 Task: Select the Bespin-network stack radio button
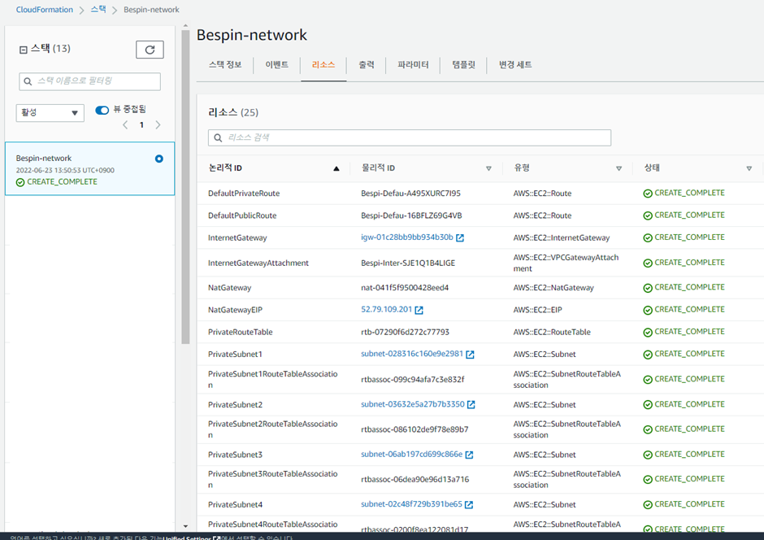point(158,159)
